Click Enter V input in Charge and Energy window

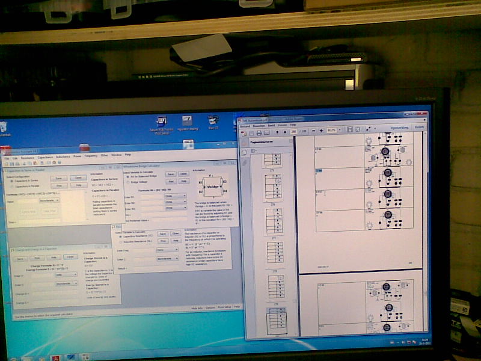[x=42, y=276]
